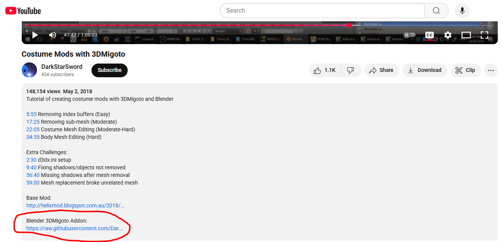Start voice search with microphone icon
502x242 pixels.
coord(462,11)
